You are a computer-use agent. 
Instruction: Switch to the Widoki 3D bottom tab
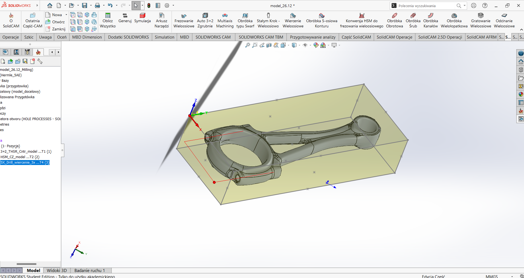(57, 270)
